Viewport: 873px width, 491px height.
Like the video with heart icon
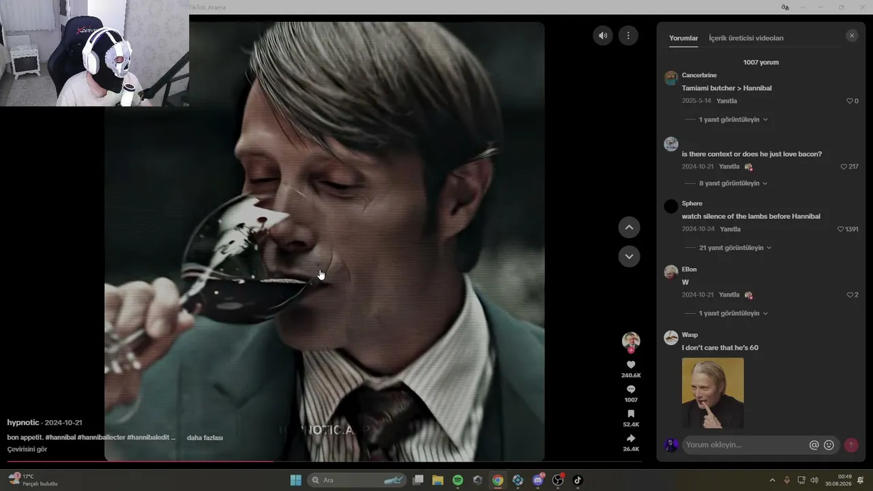[631, 365]
